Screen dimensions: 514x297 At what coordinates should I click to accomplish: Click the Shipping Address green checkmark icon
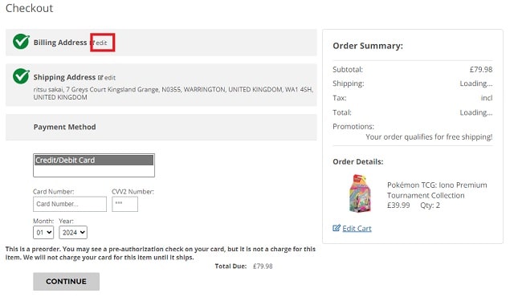click(x=21, y=76)
